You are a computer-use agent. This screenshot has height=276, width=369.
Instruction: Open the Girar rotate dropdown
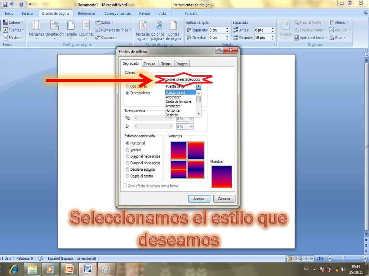[x=337, y=37]
